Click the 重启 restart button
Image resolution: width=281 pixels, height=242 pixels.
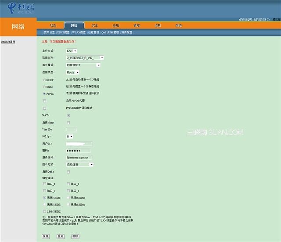point(61,236)
